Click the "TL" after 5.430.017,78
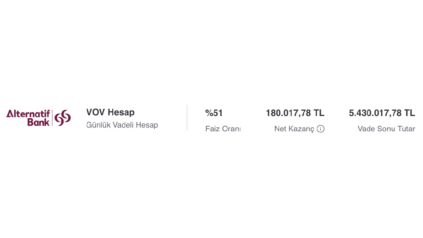The height and width of the screenshot is (238, 423). [x=410, y=113]
